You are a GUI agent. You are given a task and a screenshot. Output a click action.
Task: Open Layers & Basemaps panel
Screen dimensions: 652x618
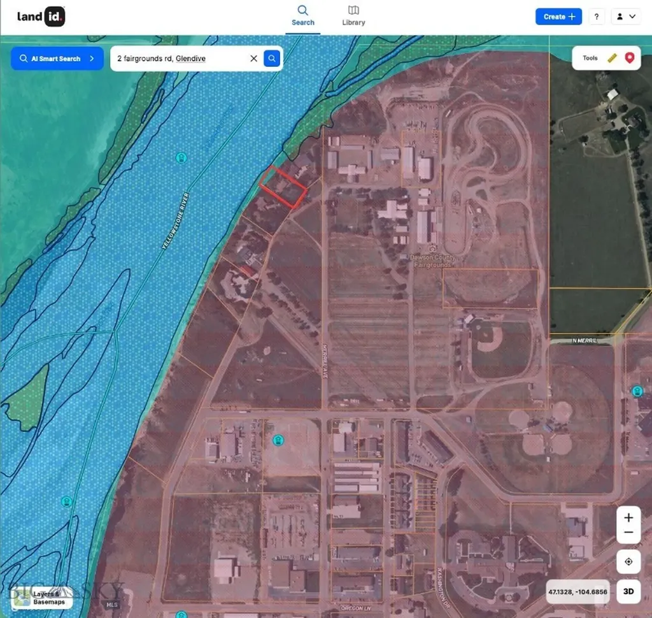pyautogui.click(x=41, y=598)
